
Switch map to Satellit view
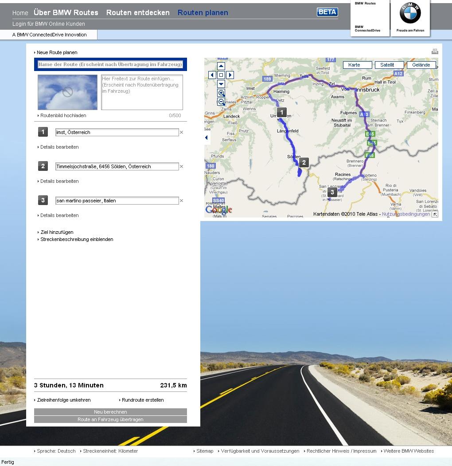click(387, 65)
